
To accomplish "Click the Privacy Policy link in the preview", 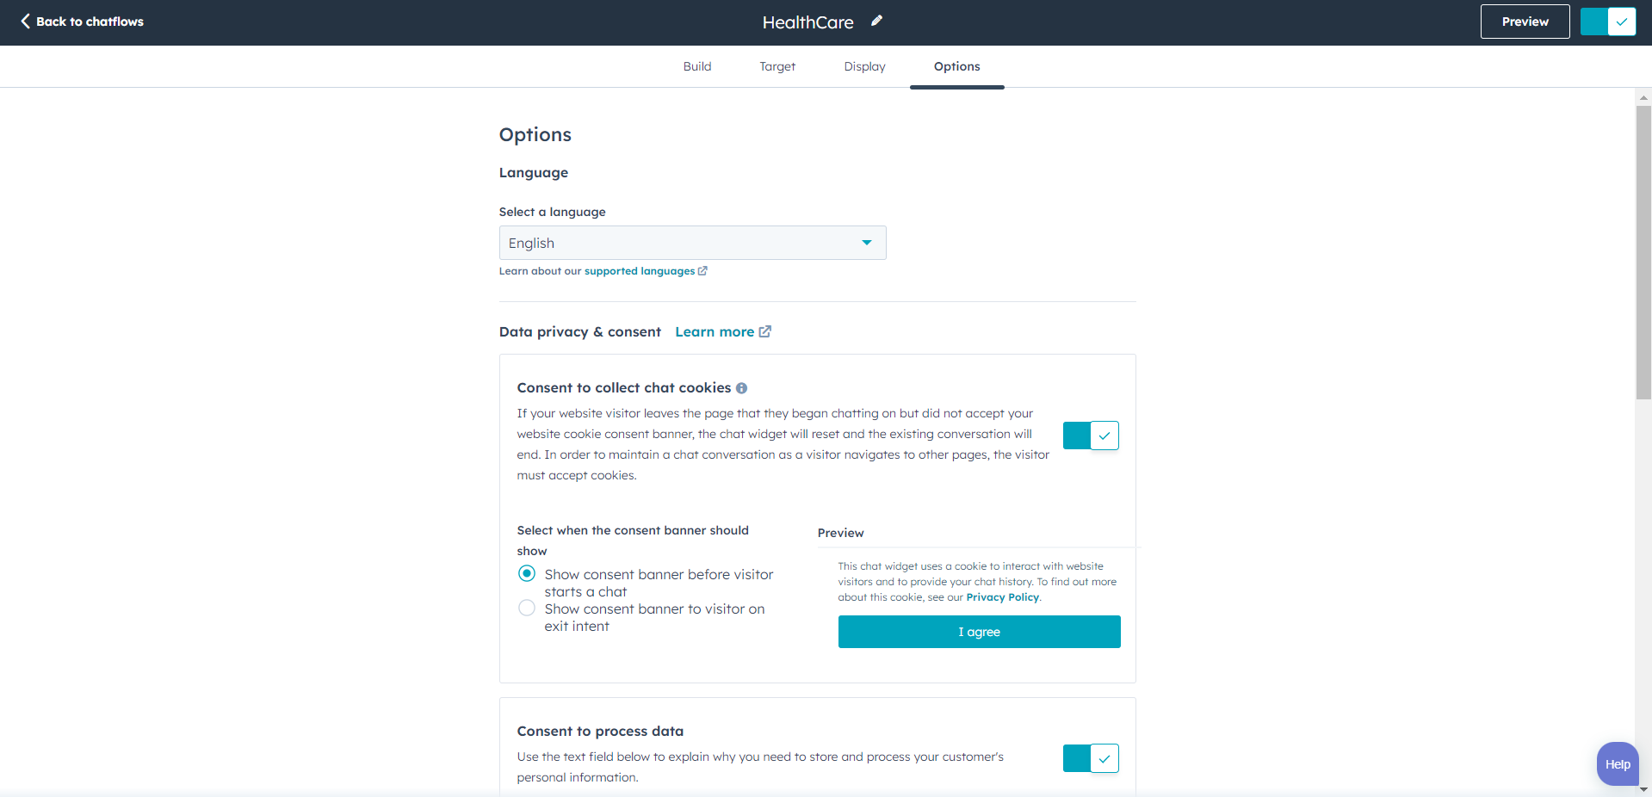I will pos(1001,596).
